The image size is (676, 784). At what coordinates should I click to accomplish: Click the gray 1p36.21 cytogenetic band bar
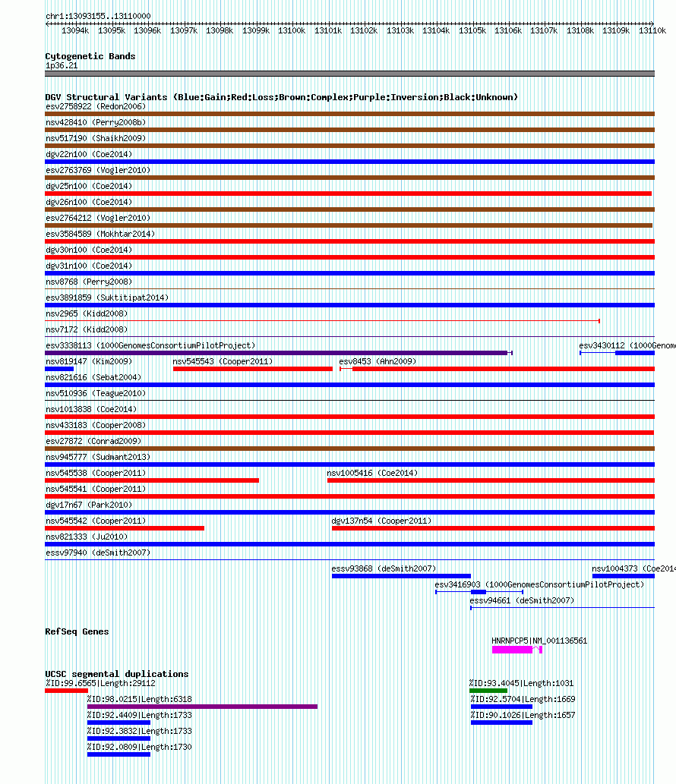[x=349, y=74]
